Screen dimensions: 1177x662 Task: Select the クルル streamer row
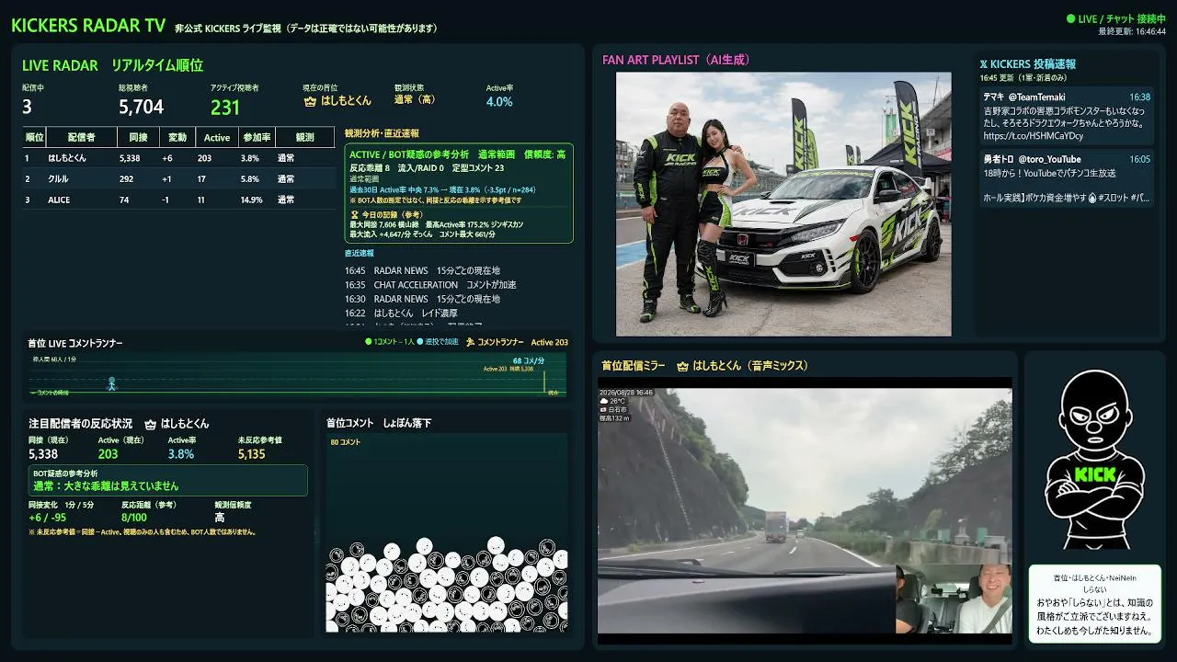pos(178,179)
